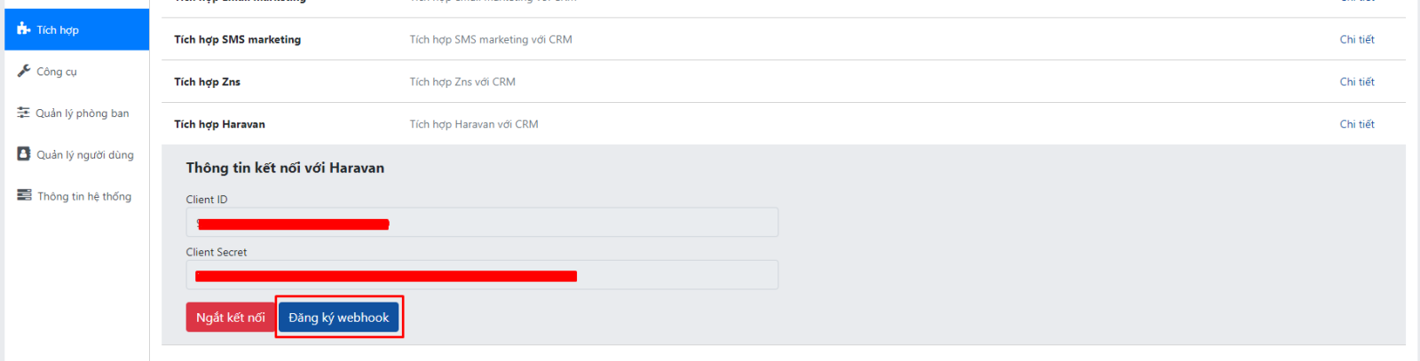This screenshot has width=1420, height=361.
Task: Click the Thông tin hệ thống server icon
Action: click(24, 195)
